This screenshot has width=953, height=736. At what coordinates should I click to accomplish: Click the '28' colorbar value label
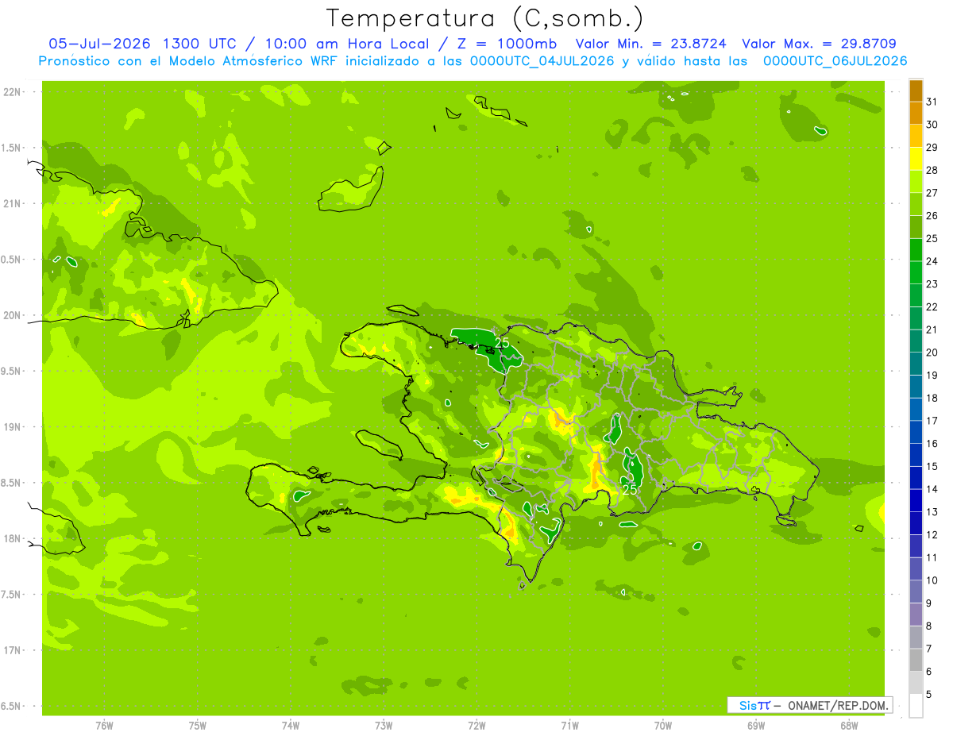pyautogui.click(x=932, y=170)
